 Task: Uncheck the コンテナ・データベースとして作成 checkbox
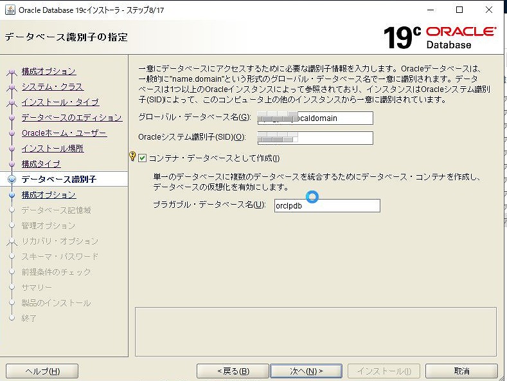point(142,158)
